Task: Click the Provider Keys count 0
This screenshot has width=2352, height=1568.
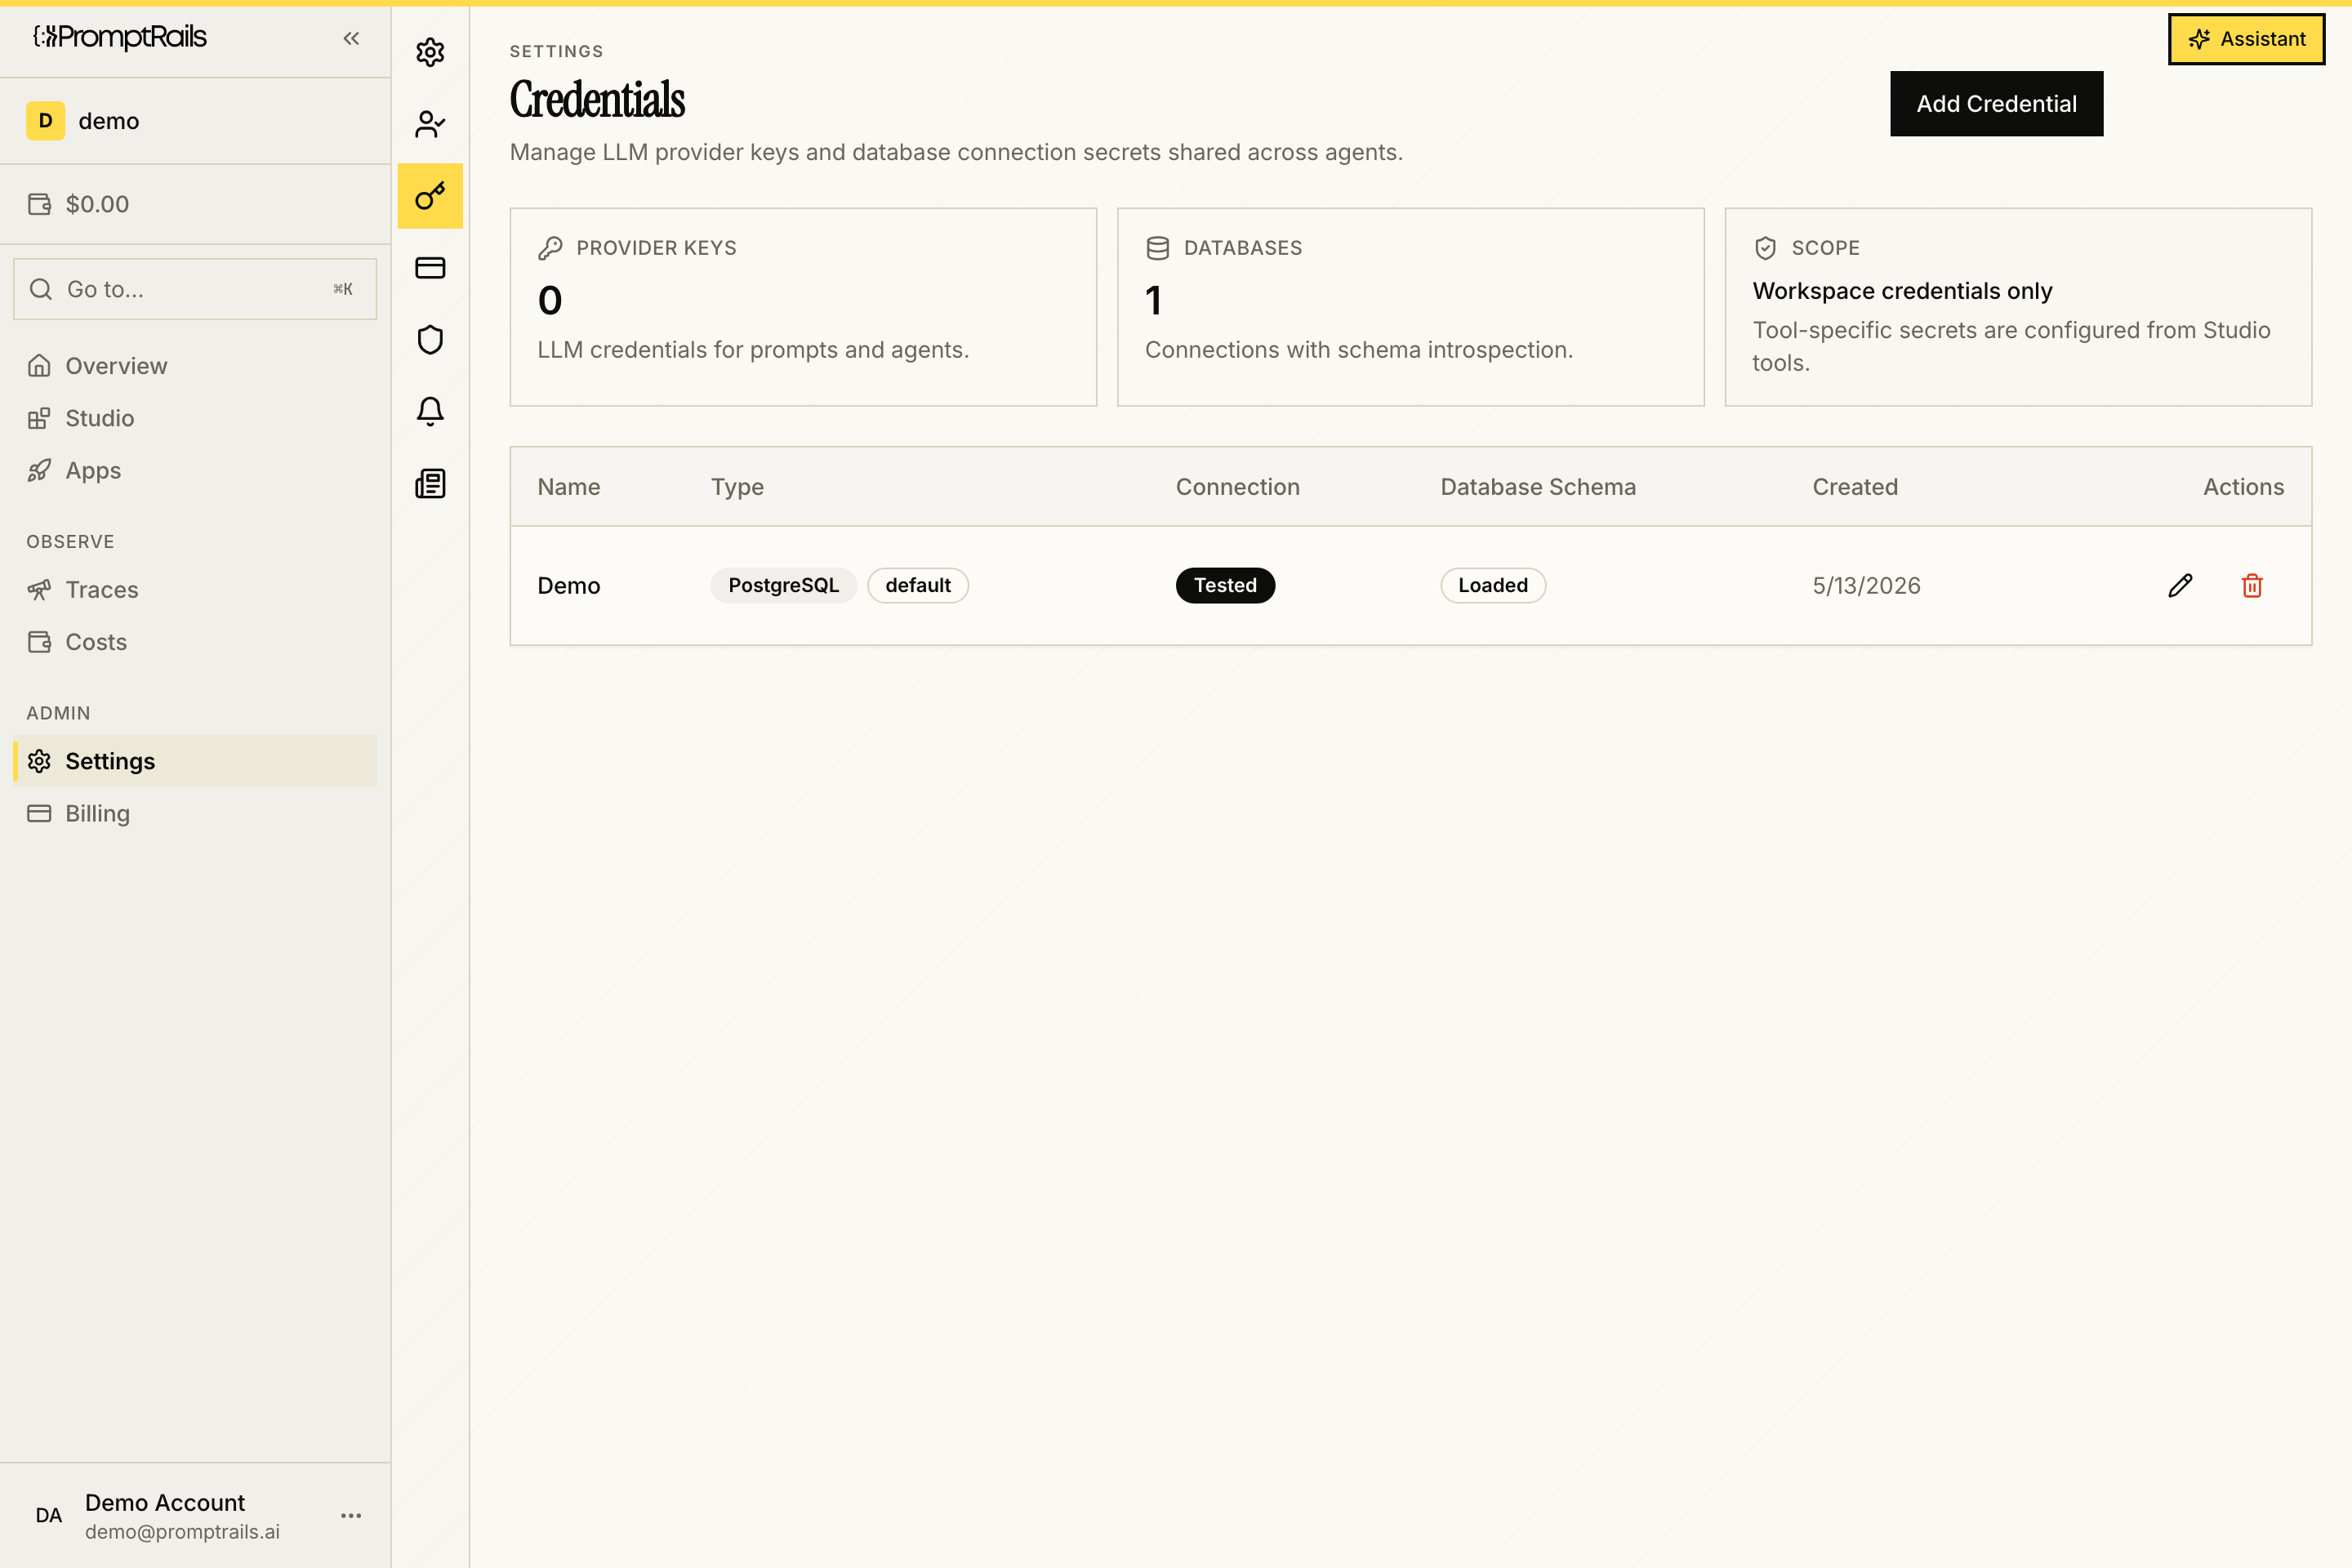Action: point(550,301)
